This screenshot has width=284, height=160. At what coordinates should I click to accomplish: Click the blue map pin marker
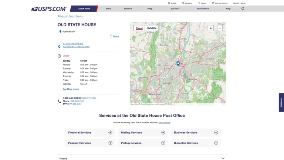[x=178, y=63]
